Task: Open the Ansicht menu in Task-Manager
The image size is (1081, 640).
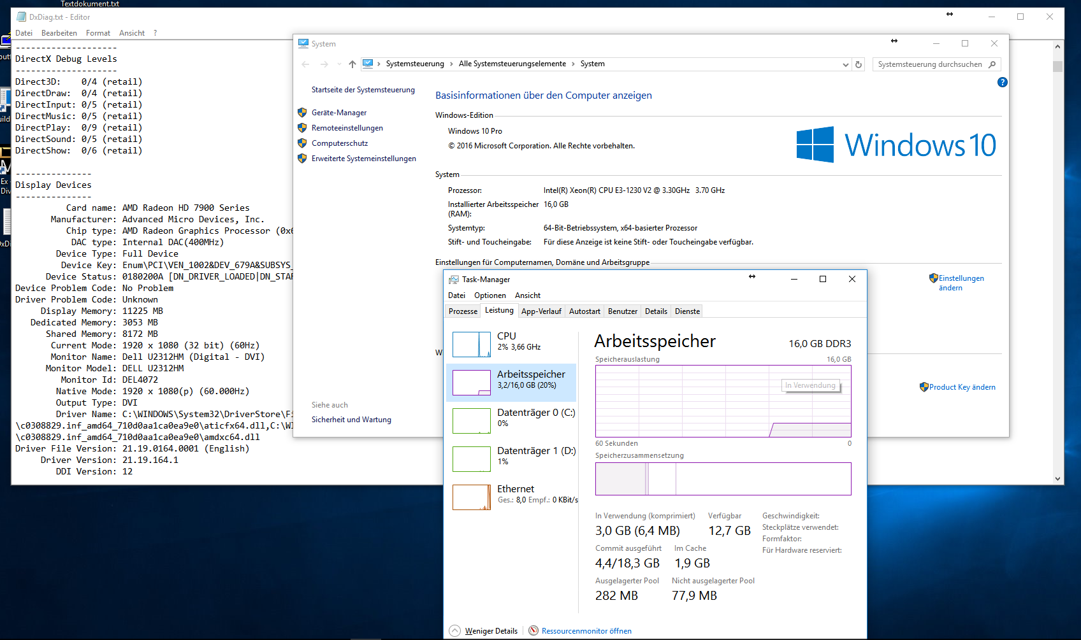Action: pyautogui.click(x=528, y=295)
